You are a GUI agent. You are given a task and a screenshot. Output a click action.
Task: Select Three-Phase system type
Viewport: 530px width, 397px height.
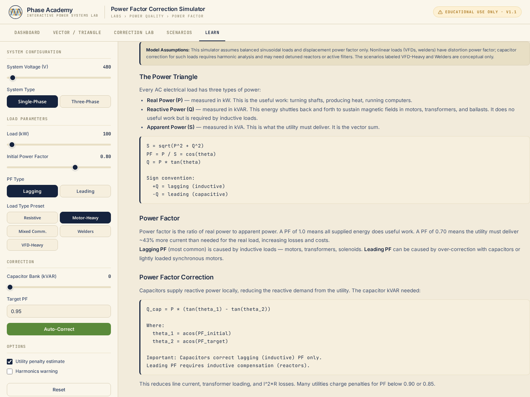click(x=85, y=101)
